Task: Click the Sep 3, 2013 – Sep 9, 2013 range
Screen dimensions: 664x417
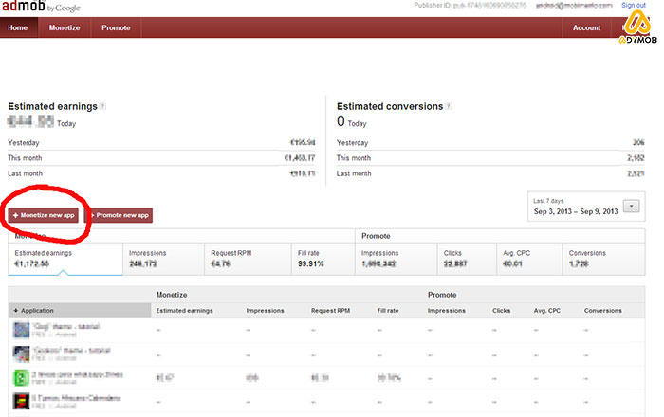Action: tap(576, 211)
